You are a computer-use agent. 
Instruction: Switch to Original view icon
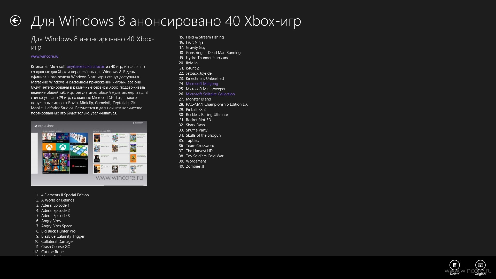480,265
